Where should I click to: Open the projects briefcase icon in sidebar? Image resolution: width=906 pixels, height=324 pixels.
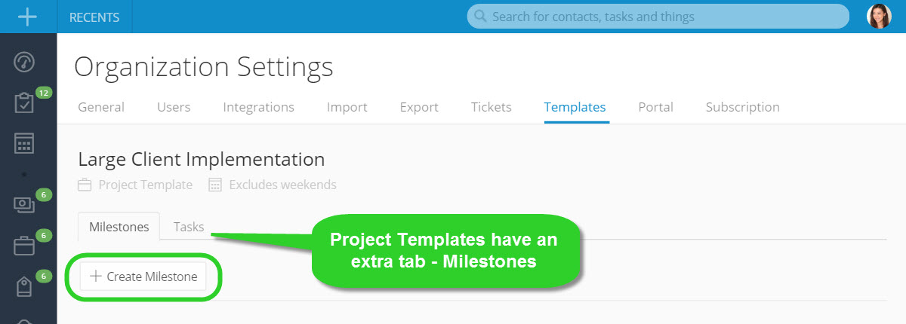click(25, 246)
